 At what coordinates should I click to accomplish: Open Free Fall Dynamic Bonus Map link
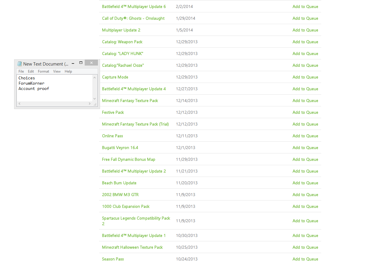point(129,159)
